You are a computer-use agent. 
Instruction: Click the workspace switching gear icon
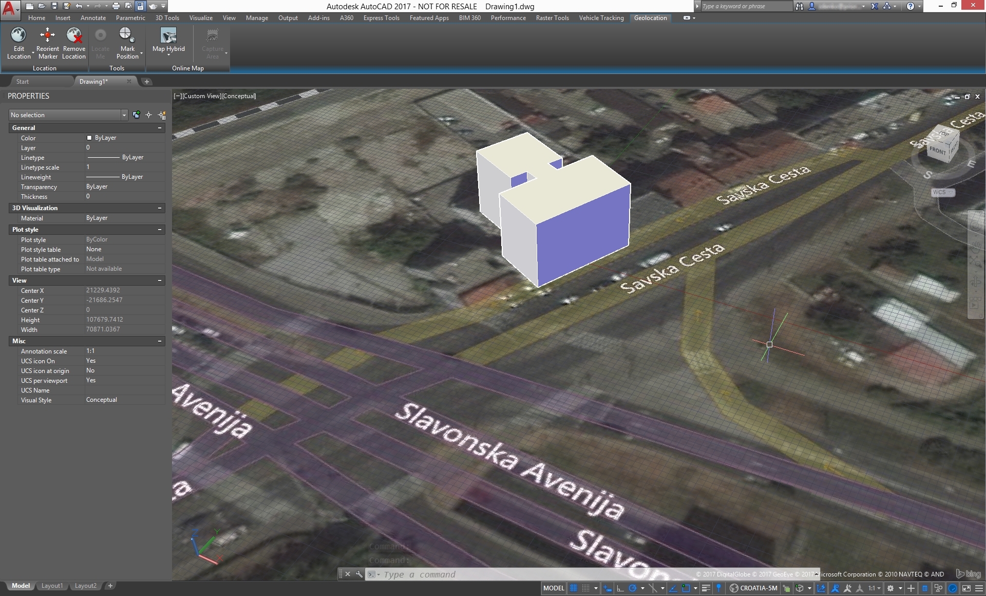pos(890,588)
